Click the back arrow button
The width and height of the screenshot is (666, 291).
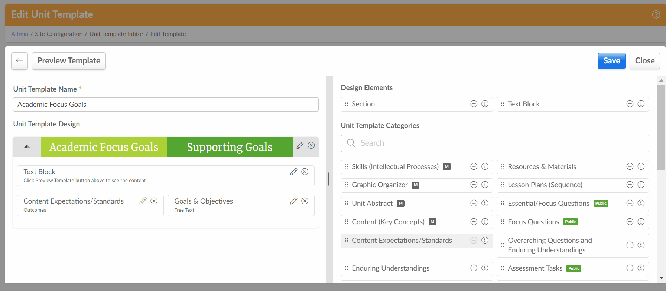20,61
